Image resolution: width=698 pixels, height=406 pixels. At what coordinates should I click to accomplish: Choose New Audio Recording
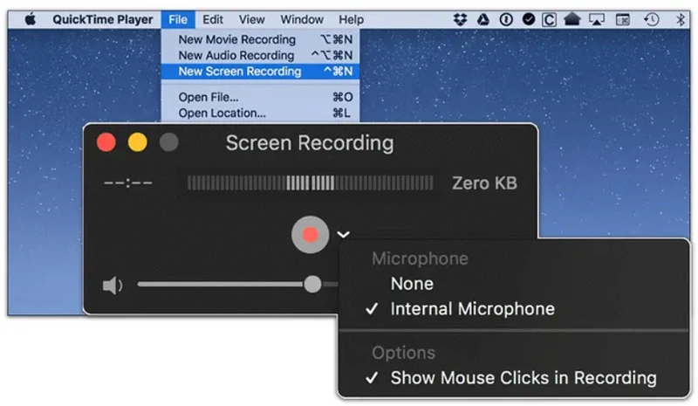click(260, 55)
